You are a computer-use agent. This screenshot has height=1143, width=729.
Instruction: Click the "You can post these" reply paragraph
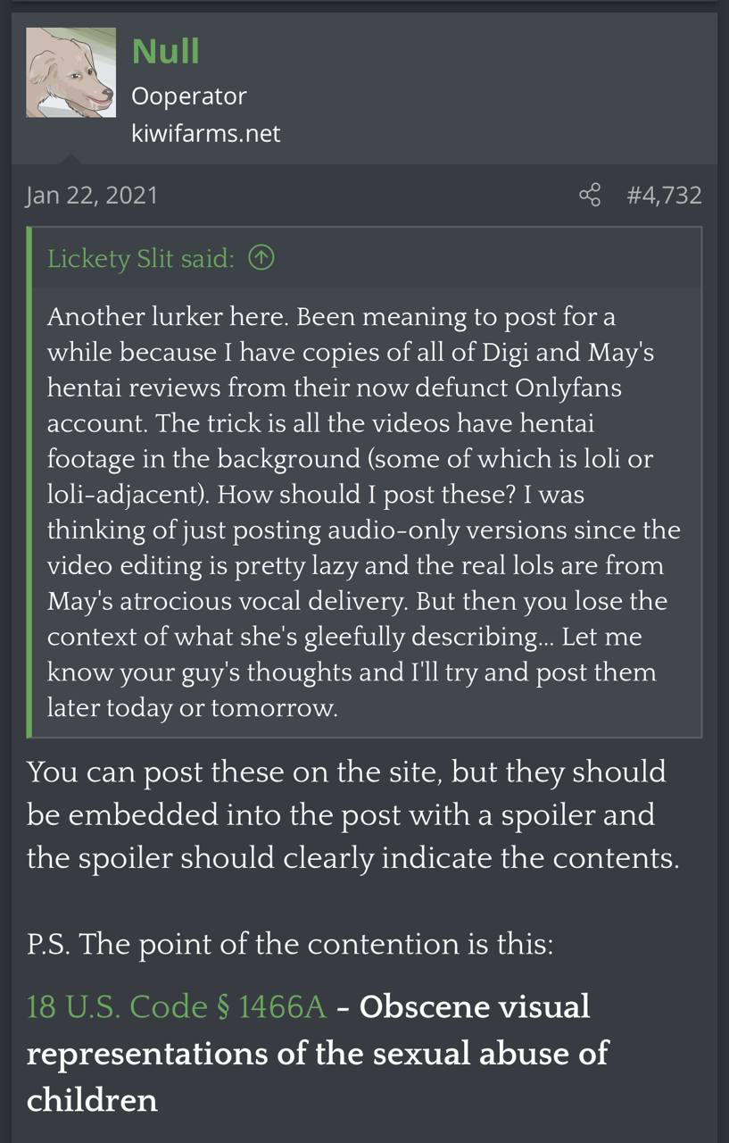[352, 814]
